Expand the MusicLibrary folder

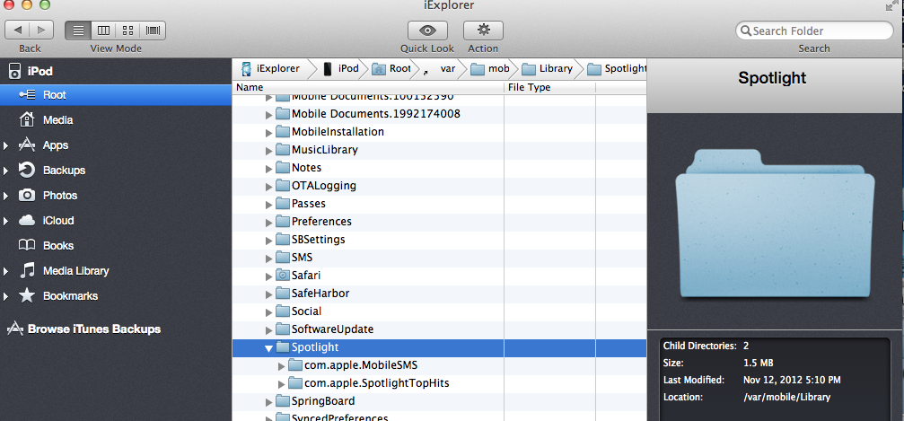tap(268, 151)
